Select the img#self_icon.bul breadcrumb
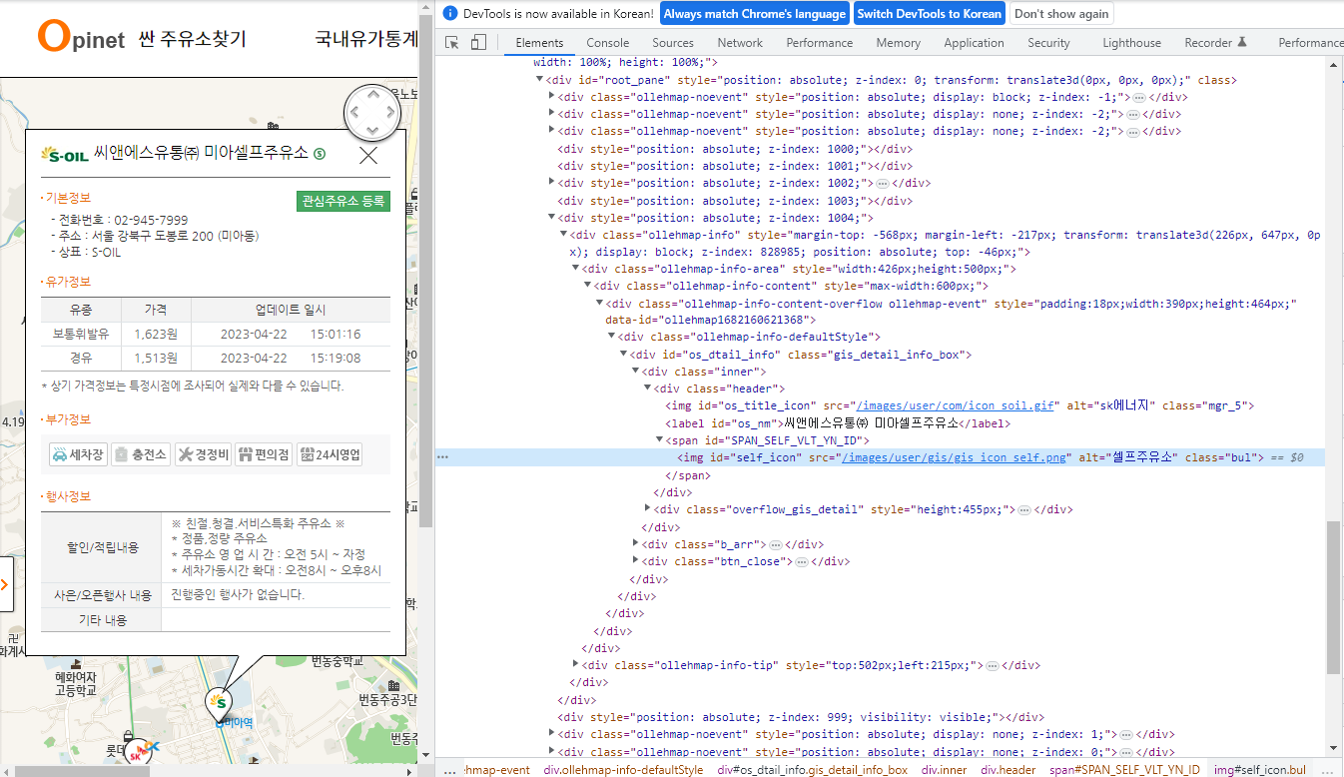The height and width of the screenshot is (777, 1344). tap(1260, 770)
